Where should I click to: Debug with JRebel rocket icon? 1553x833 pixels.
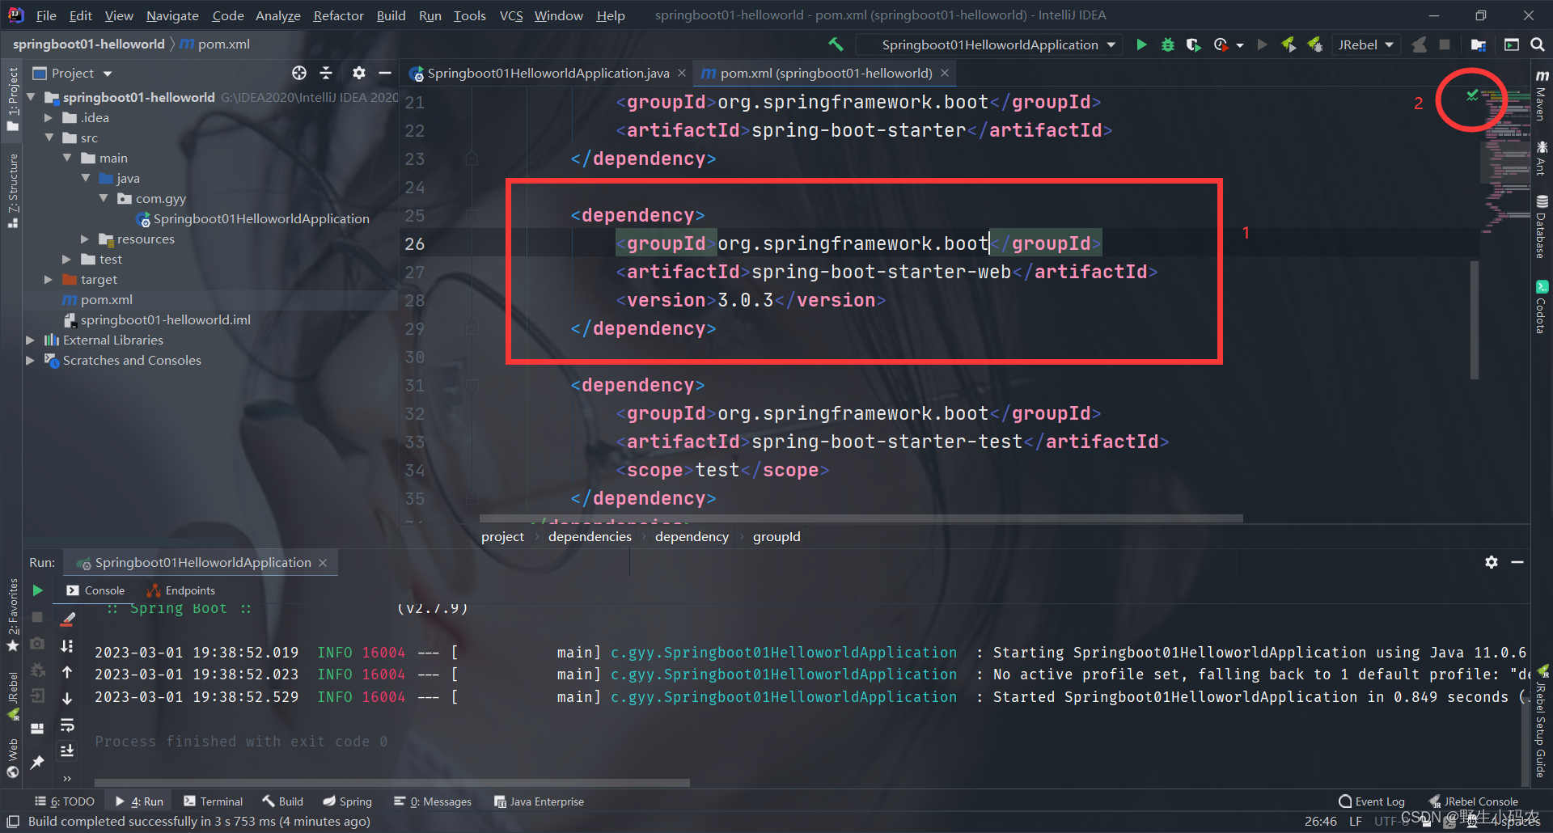[1315, 44]
